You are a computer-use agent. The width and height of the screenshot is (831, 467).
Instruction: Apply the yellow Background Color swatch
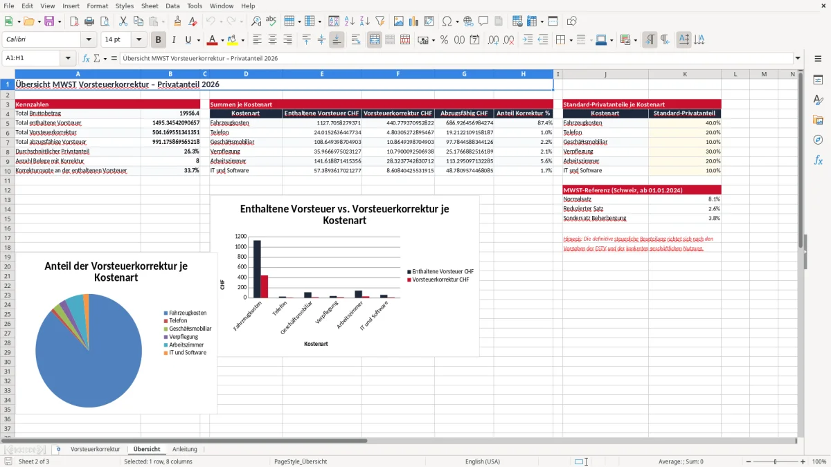click(x=233, y=40)
